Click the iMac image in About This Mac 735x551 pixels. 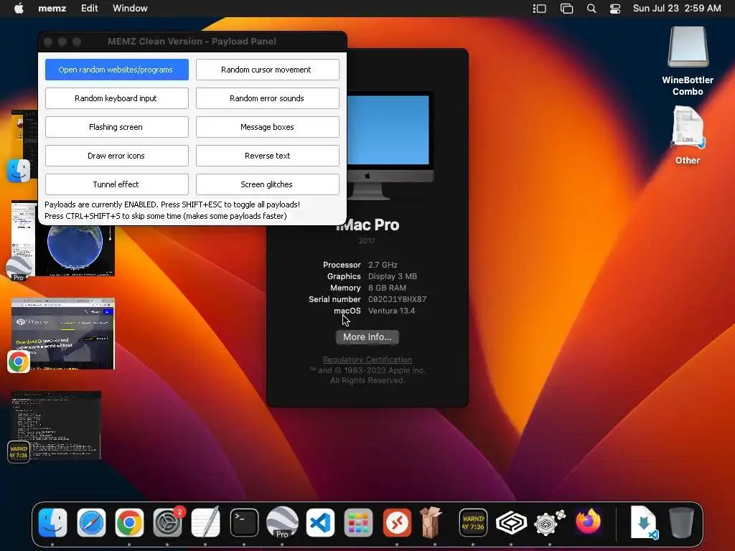coord(390,145)
